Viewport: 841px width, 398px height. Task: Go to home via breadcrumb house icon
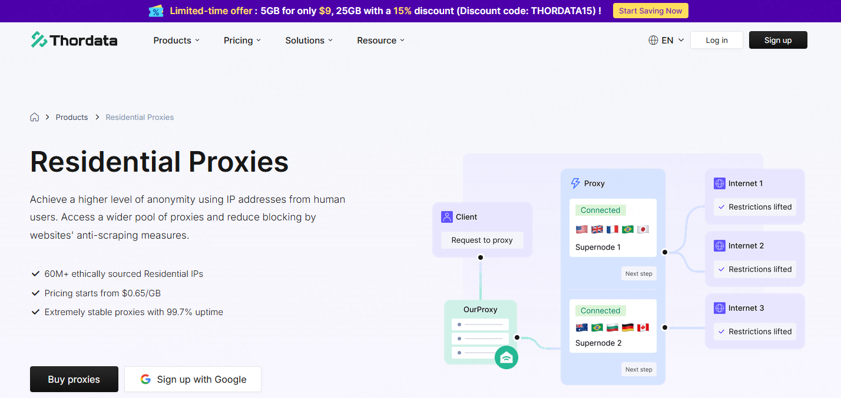35,117
